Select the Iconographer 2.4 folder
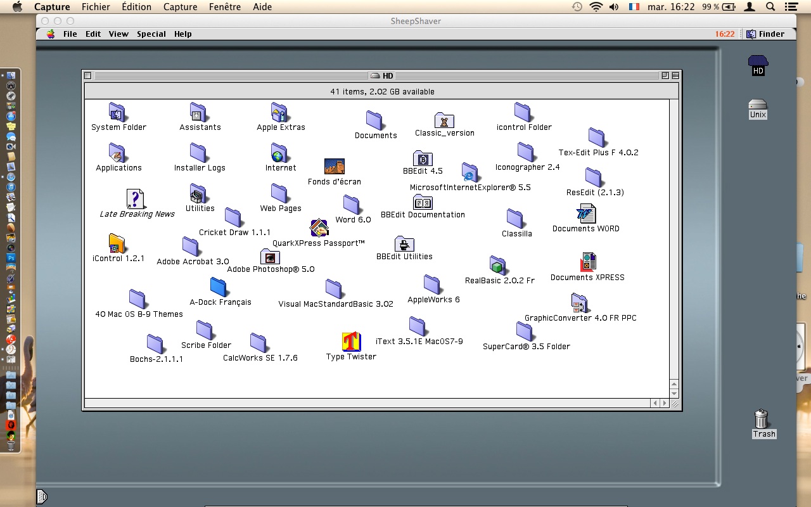This screenshot has width=811, height=507. click(526, 152)
